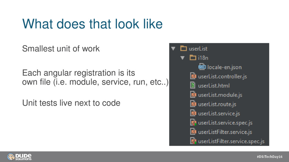Screen dimensions: 289x162
Task: Click the test icon beside userList.service.spec.js
Action: click(193, 122)
